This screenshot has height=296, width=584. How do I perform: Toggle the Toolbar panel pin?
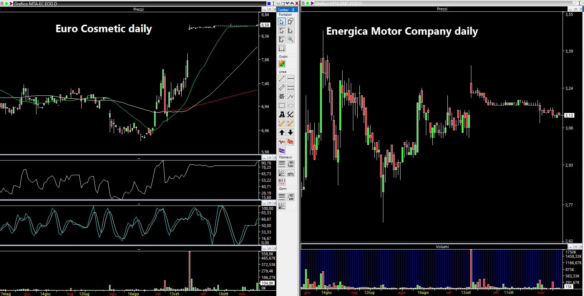click(293, 10)
